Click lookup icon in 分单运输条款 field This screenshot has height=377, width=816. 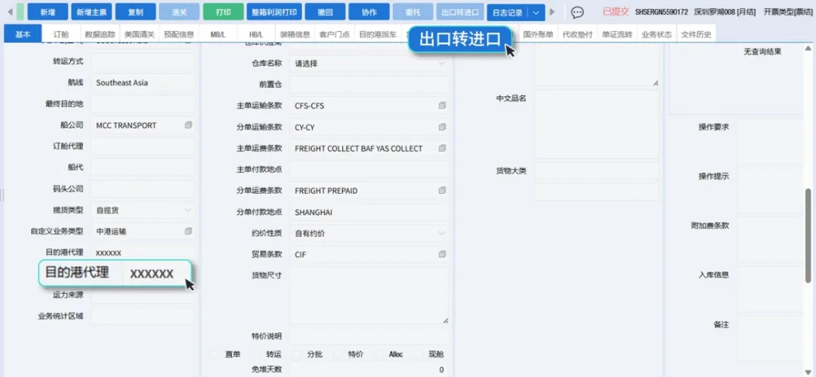442,127
